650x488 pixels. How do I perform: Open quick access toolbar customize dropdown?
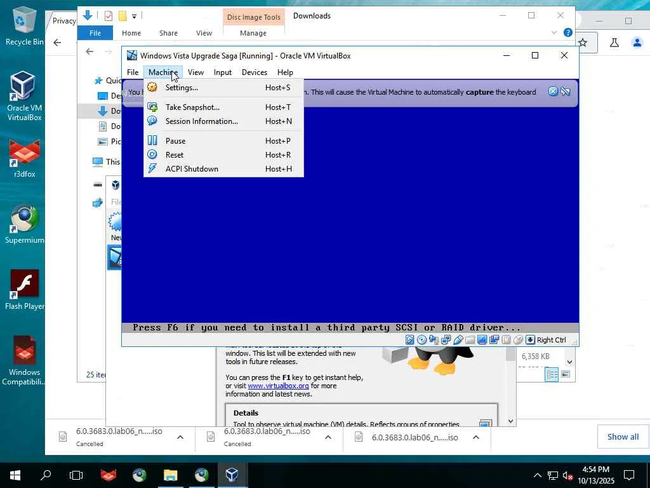click(x=135, y=16)
